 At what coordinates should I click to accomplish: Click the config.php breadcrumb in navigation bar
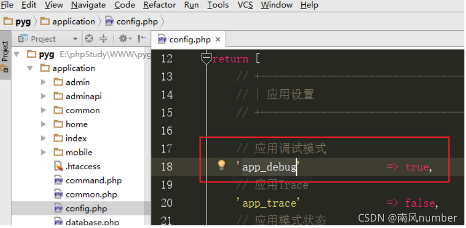coord(132,22)
